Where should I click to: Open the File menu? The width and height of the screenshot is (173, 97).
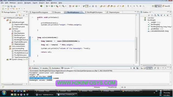click(x=2, y=3)
